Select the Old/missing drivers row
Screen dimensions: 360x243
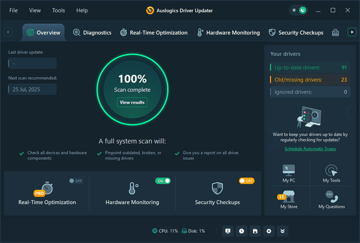tap(310, 80)
